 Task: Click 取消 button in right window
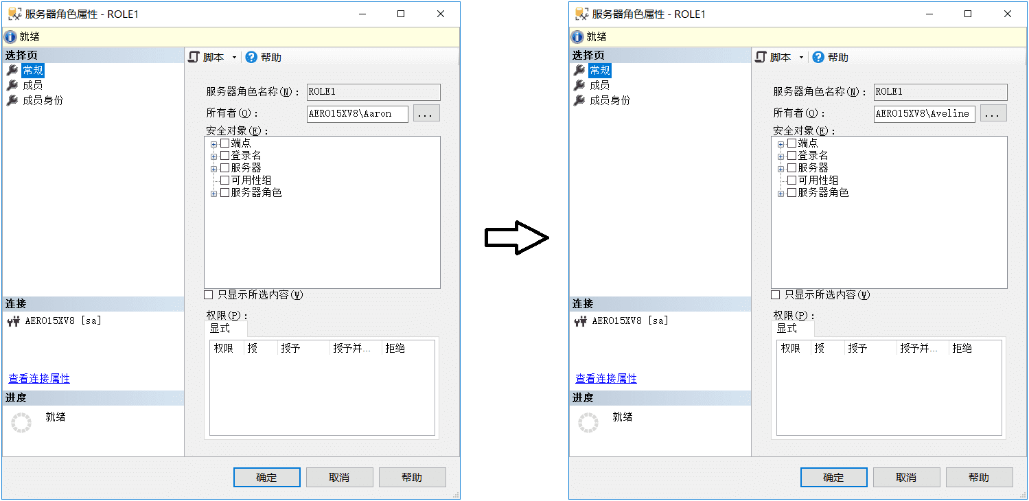click(x=907, y=478)
